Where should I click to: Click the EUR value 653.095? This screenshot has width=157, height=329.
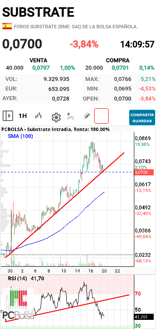[59, 89]
